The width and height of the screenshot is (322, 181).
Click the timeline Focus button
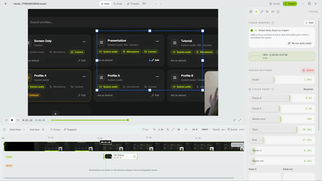pos(55,130)
